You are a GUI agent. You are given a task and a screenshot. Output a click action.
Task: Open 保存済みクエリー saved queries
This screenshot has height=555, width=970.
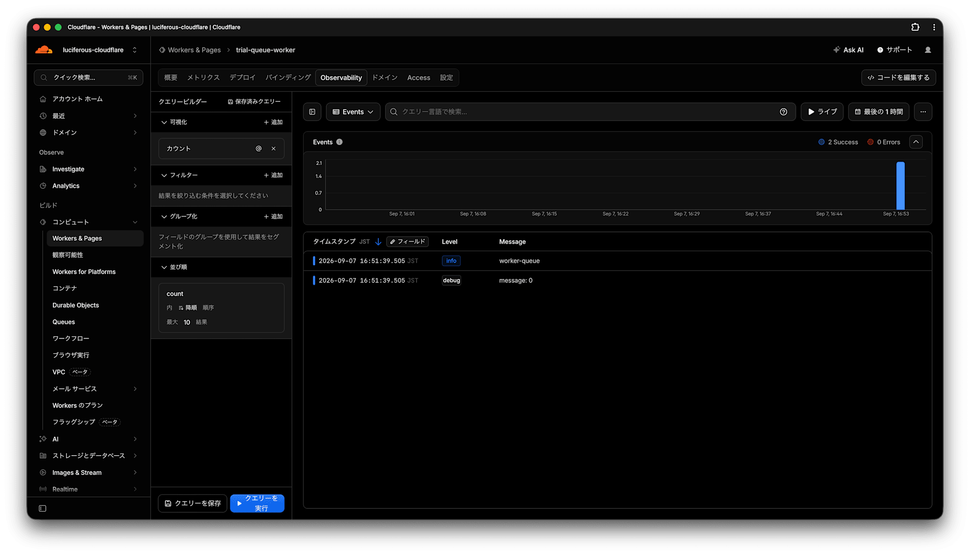[254, 101]
